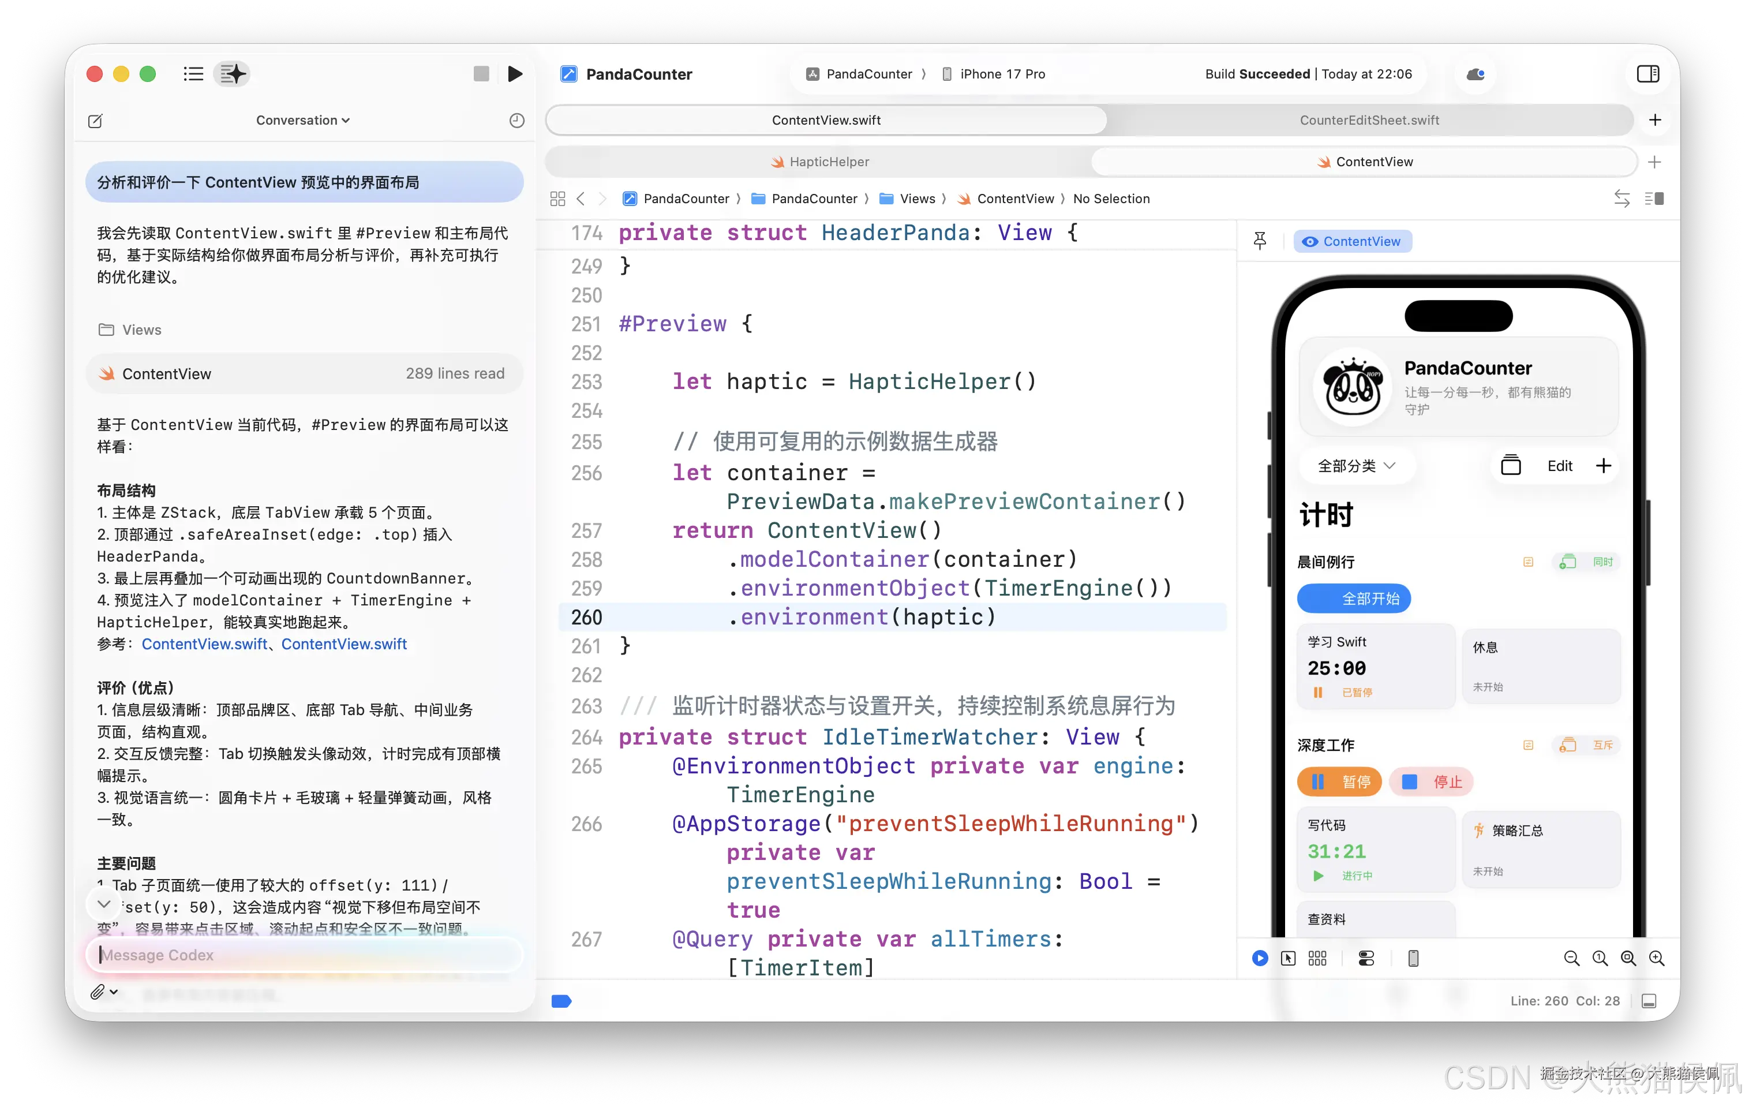Open canvas device settings toggles
This screenshot has height=1107, width=1745.
[1366, 959]
